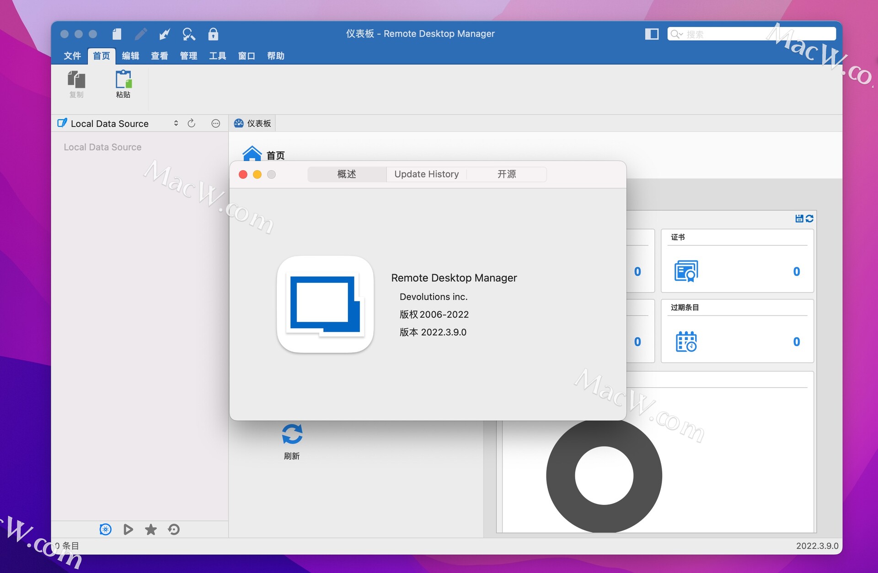Screen dimensions: 878x573
Task: Click the navigation wheel icon in bottom bar
Action: point(106,530)
